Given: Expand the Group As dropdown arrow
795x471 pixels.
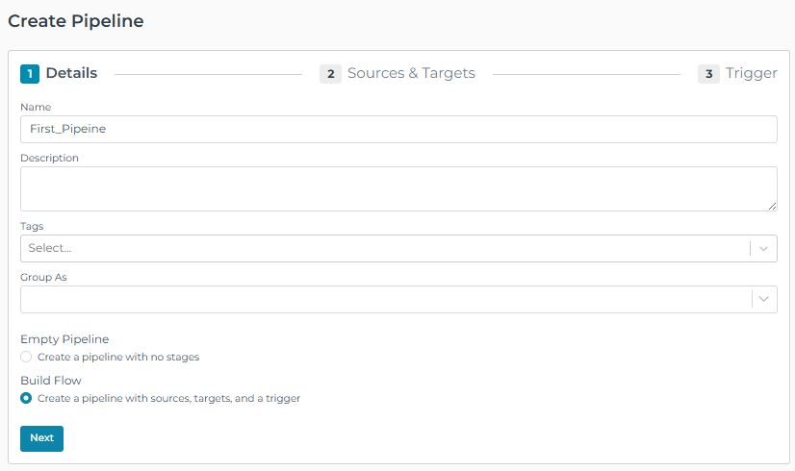Looking at the screenshot, I should (763, 299).
